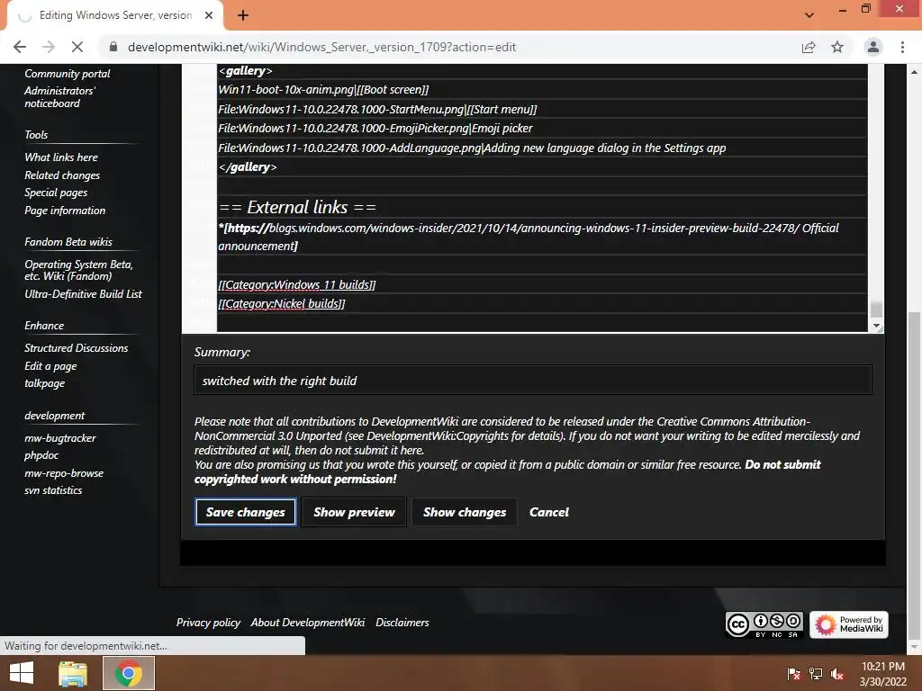Select the Editing Windows Server tab
The height and width of the screenshot is (691, 922).
tap(114, 15)
